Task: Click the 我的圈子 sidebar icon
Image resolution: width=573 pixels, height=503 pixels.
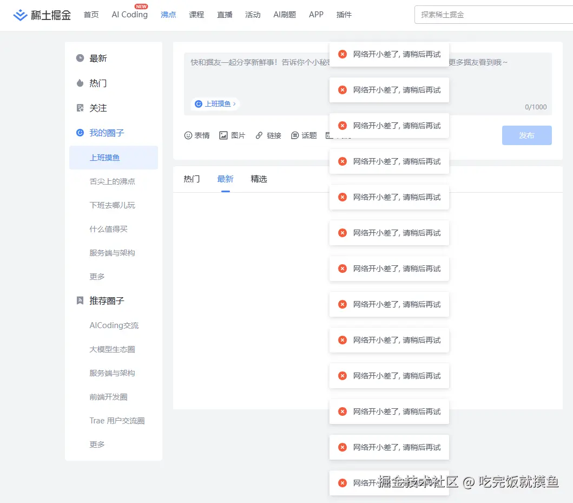Action: point(80,133)
